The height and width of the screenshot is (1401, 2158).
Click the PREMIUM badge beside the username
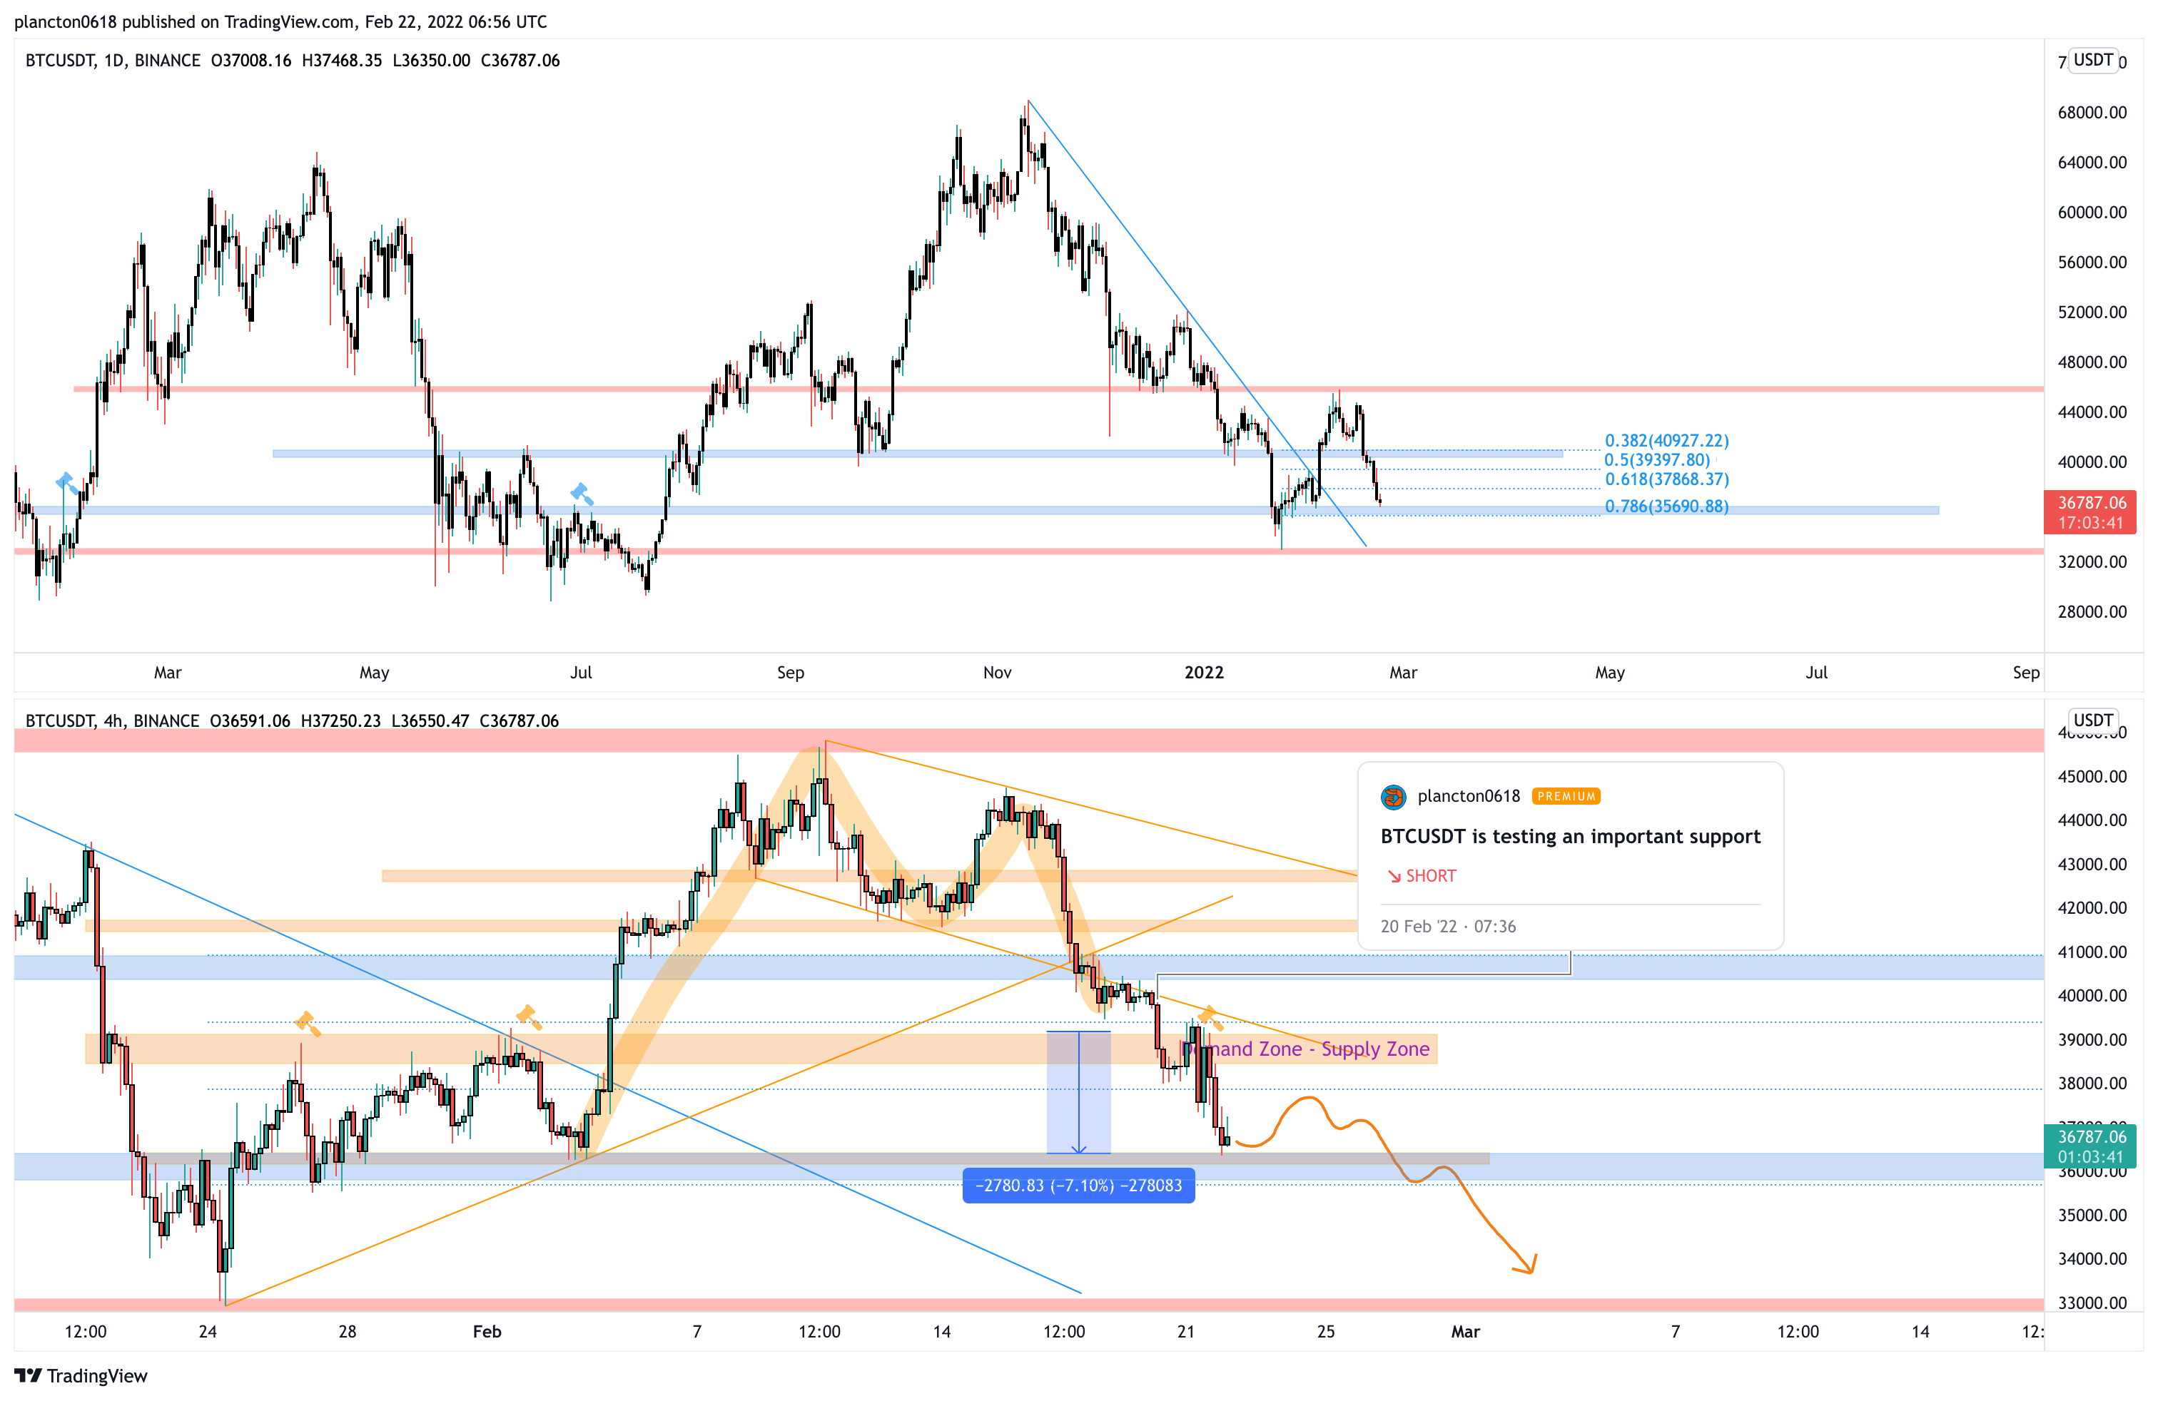(x=1566, y=797)
